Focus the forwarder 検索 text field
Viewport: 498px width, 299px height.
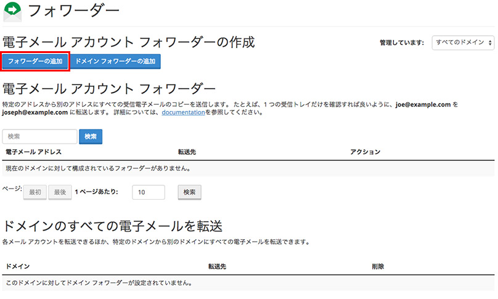coord(40,136)
